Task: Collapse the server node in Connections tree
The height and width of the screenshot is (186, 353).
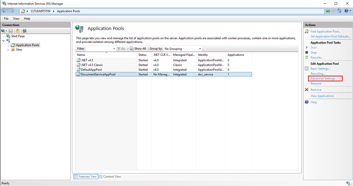Action: coord(3,41)
